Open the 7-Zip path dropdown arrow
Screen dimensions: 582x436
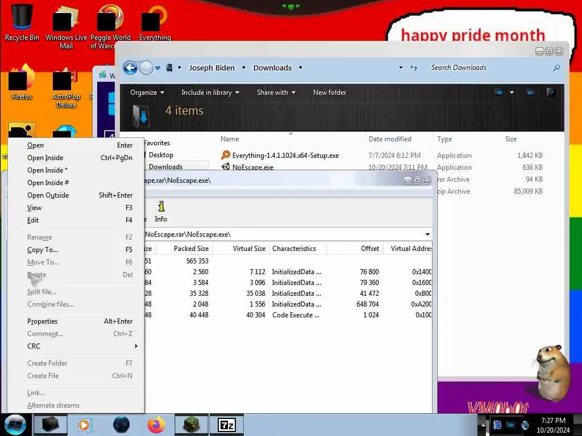(x=427, y=234)
